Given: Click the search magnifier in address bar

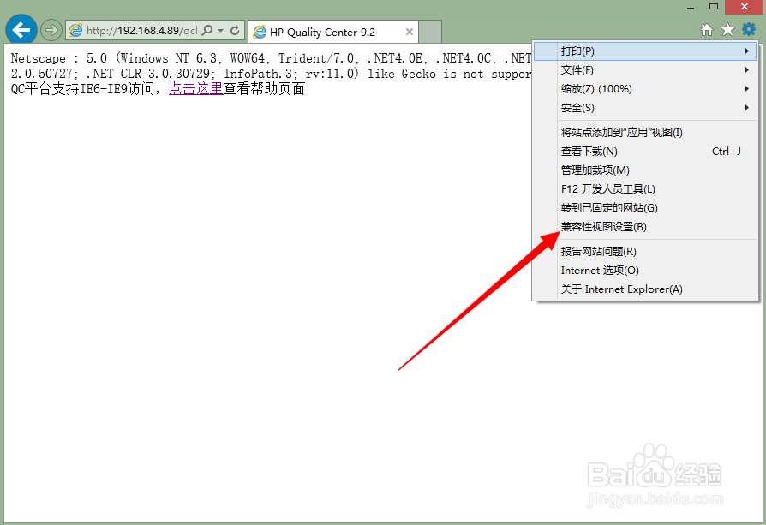Looking at the screenshot, I should [207, 30].
